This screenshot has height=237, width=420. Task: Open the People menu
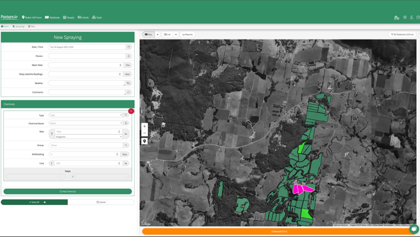point(68,18)
